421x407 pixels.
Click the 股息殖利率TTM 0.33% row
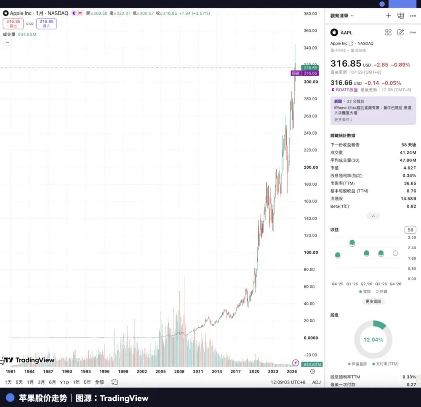(373, 377)
